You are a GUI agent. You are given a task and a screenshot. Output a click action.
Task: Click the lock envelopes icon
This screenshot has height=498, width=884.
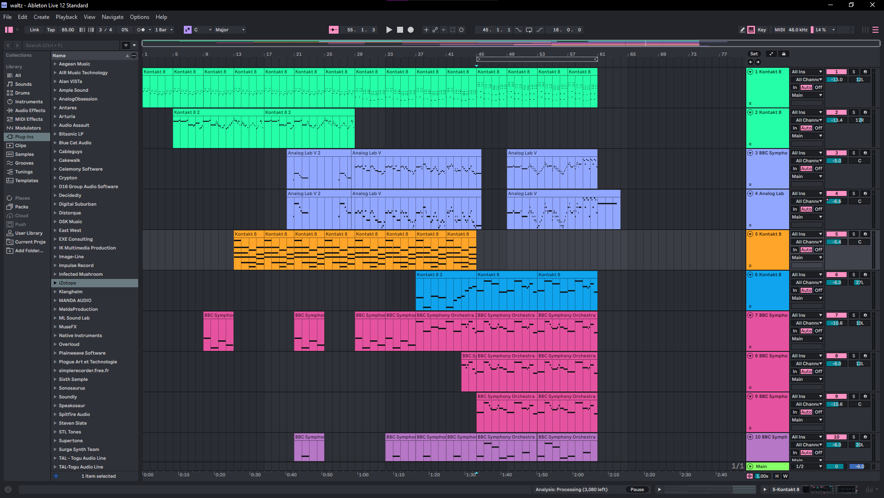tap(784, 54)
